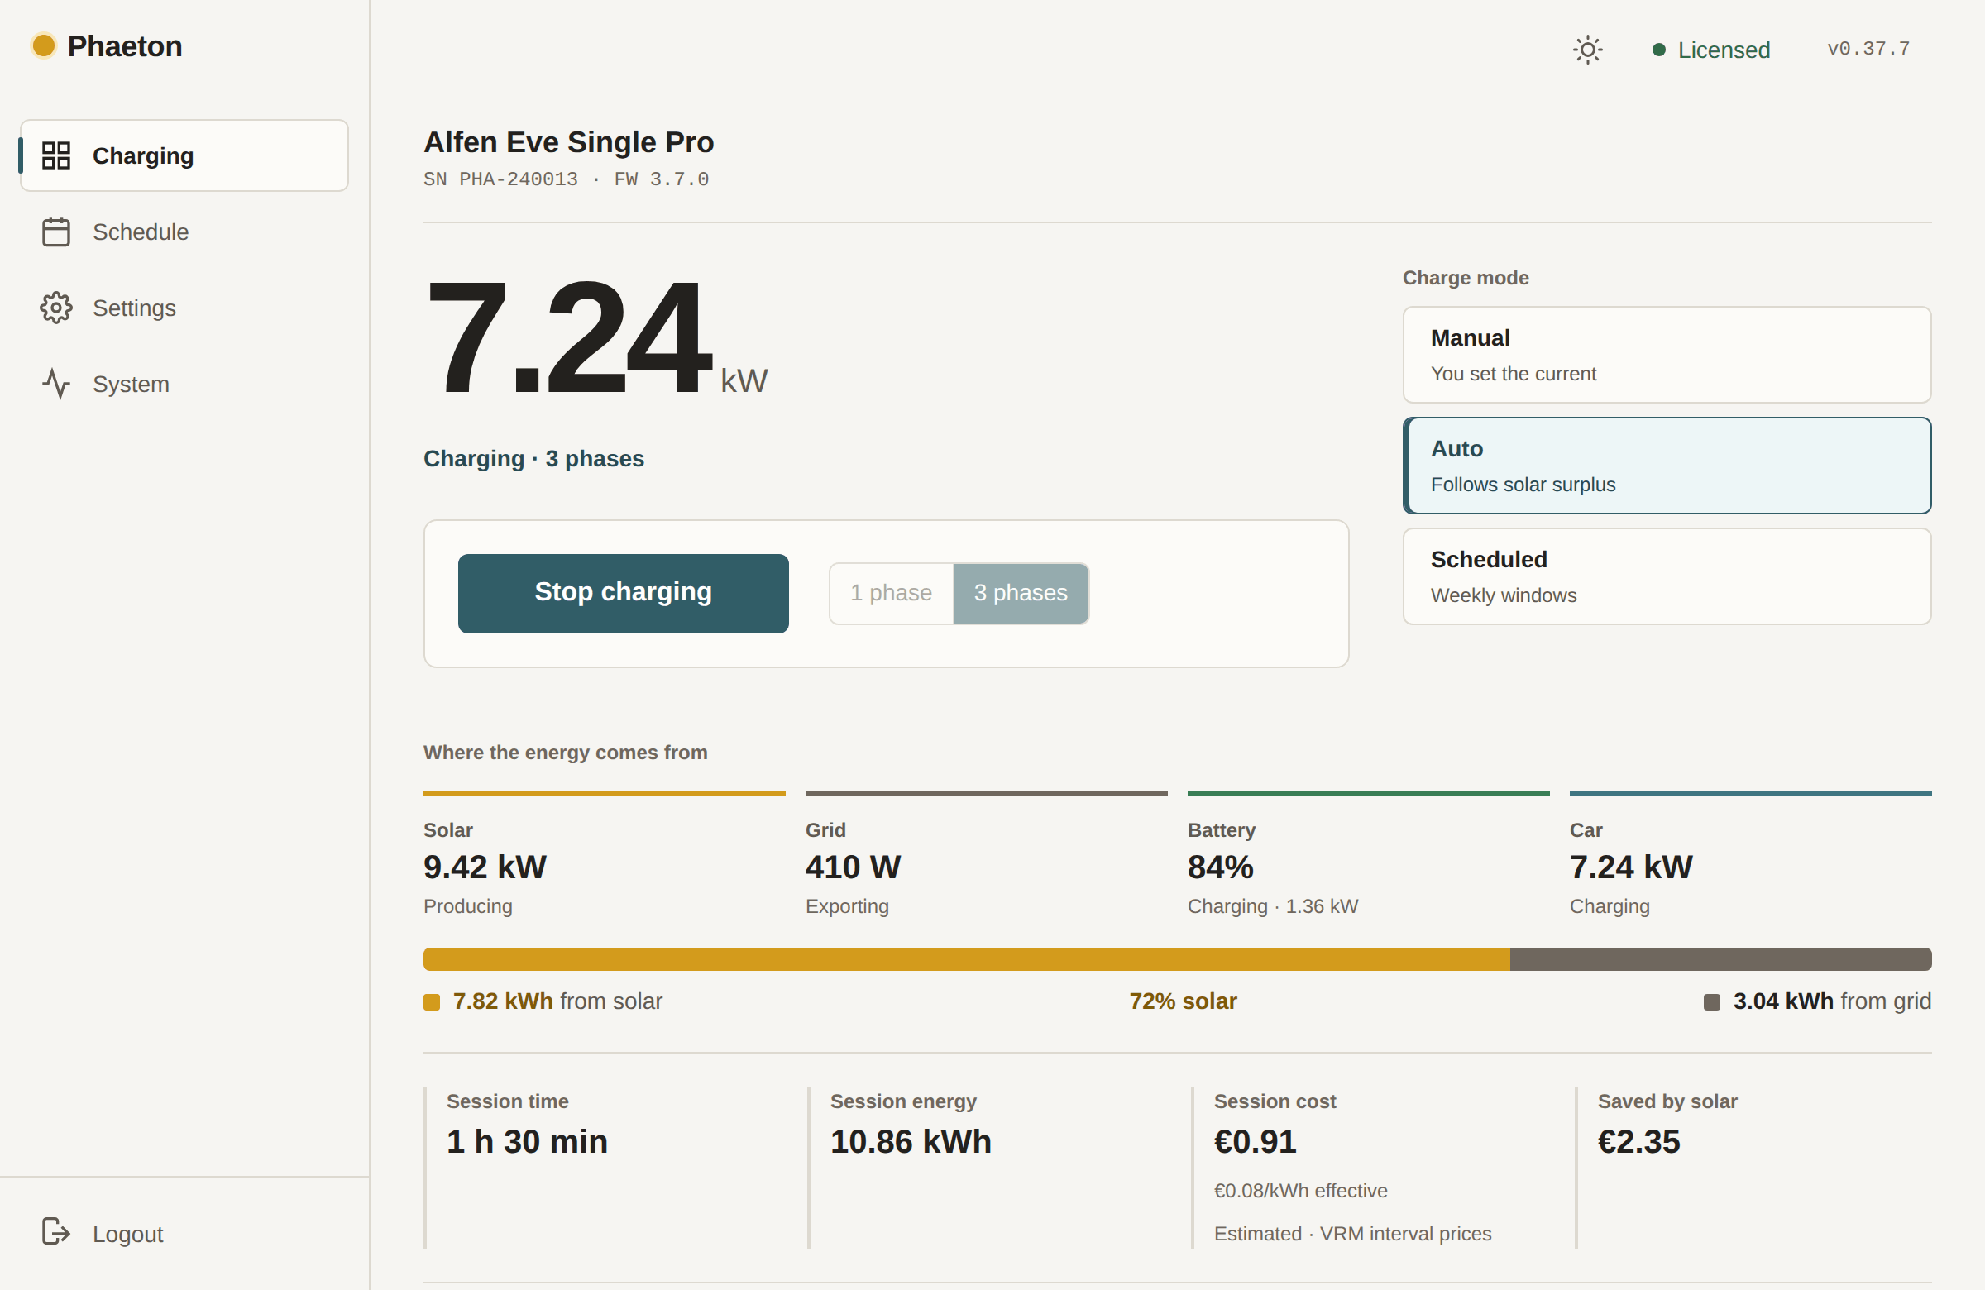
Task: Click the Grid 410 W value
Action: coord(853,867)
